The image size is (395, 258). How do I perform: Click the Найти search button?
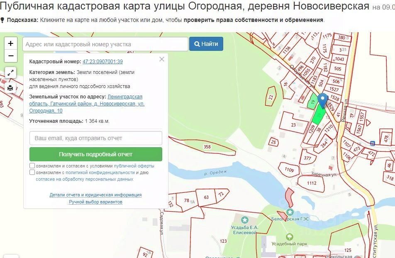pyautogui.click(x=206, y=44)
